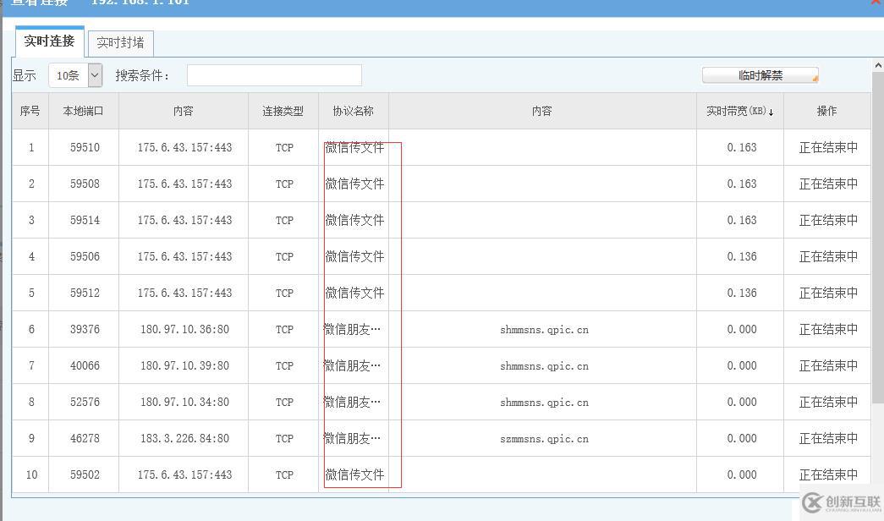Click shmmsns.qpic.cn in row 8
Image resolution: width=884 pixels, height=521 pixels.
544,403
